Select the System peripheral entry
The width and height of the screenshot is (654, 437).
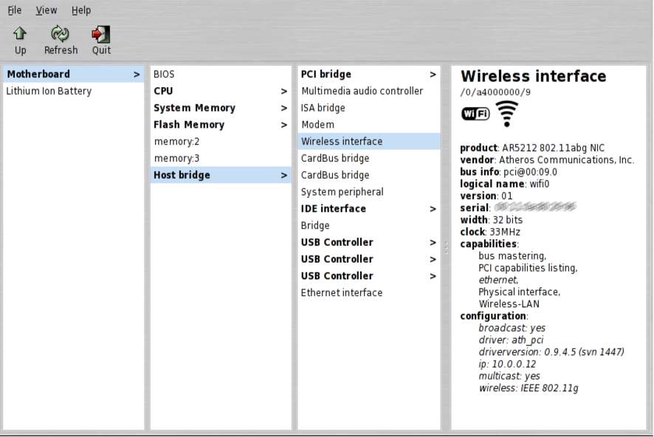coord(342,192)
